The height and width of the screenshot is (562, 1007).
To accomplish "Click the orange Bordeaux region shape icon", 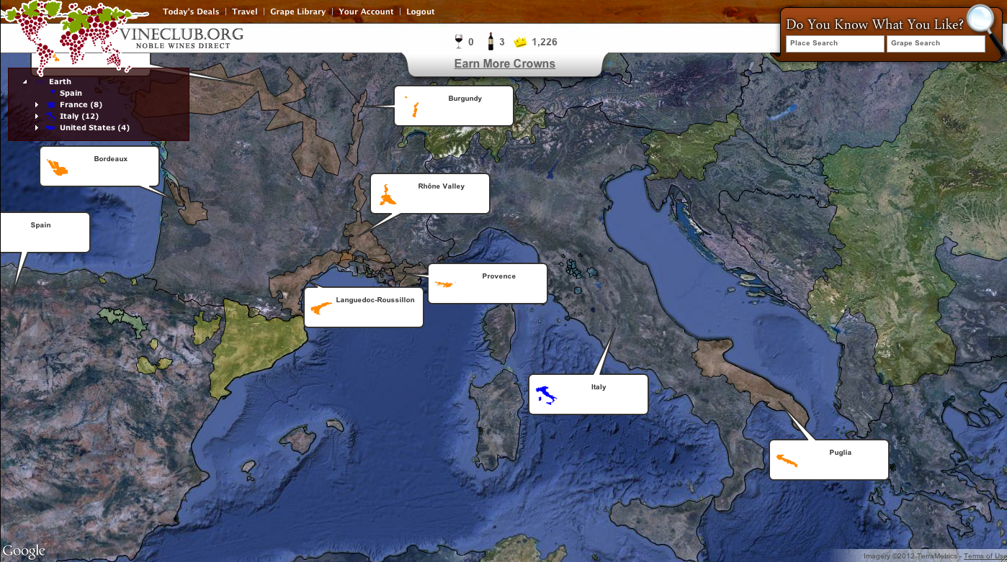I will pyautogui.click(x=58, y=168).
